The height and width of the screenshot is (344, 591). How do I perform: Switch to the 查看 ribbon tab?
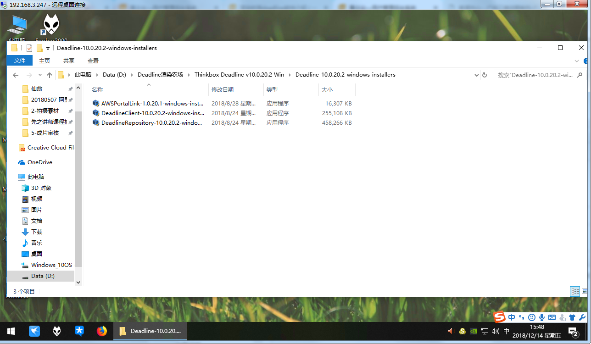click(93, 61)
